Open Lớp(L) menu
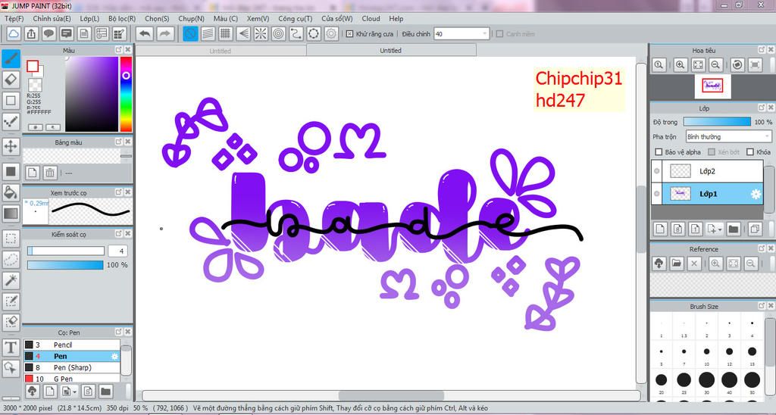The image size is (776, 415). (89, 18)
